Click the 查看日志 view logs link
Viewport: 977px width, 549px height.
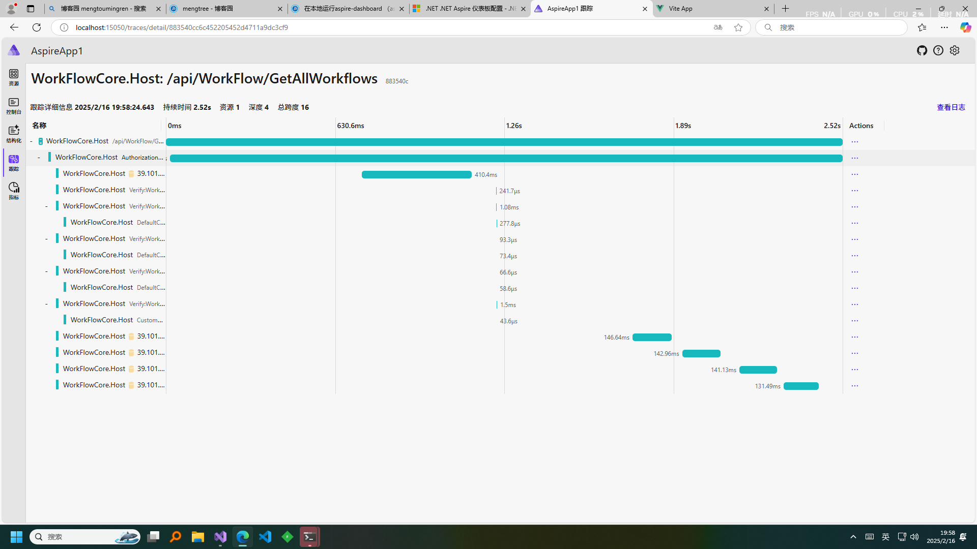tap(951, 107)
